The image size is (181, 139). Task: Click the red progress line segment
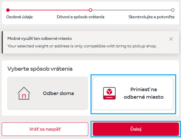click(49, 10)
